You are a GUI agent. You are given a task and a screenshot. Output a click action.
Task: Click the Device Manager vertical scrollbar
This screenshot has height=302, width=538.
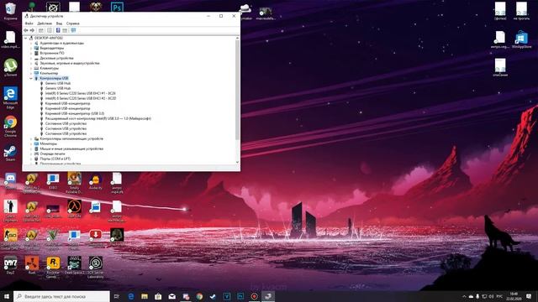[x=237, y=90]
